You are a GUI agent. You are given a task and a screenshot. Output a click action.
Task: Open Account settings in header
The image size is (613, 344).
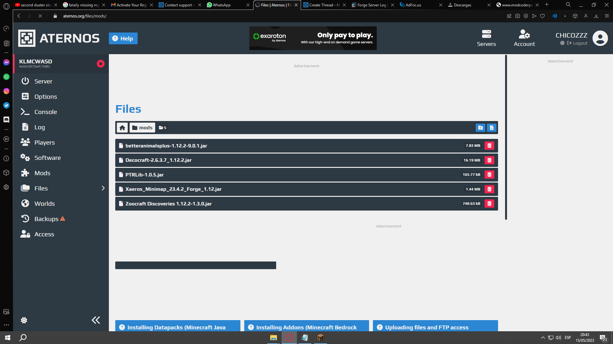coord(524,38)
